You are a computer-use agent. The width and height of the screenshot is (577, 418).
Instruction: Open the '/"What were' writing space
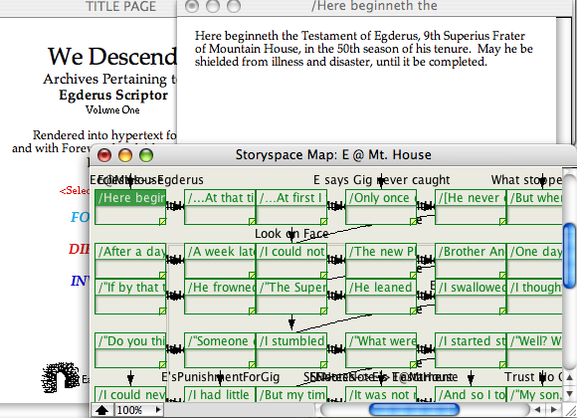381,350
